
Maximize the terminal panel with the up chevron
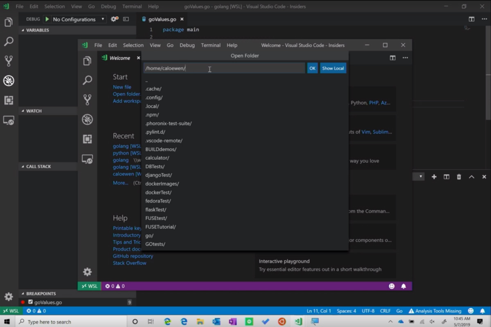[471, 177]
